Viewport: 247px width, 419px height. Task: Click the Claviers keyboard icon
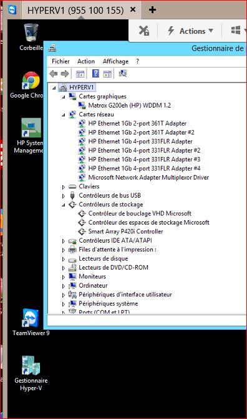[x=72, y=186]
